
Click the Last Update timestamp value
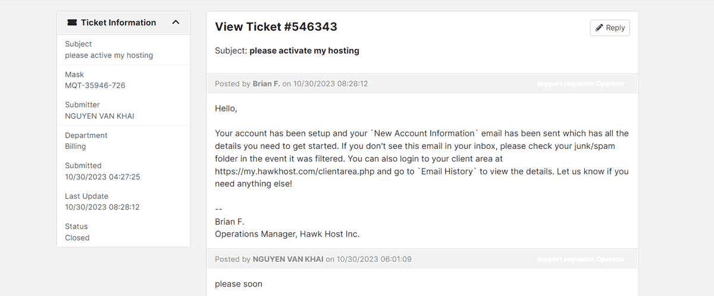tap(102, 207)
